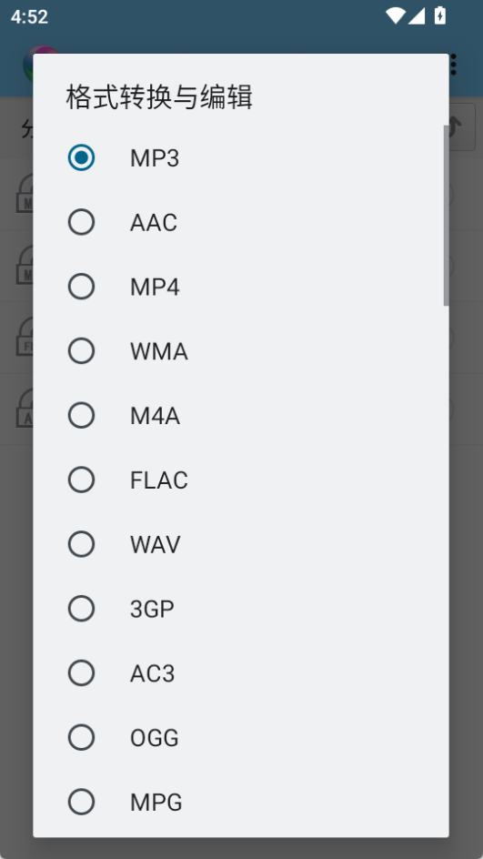The width and height of the screenshot is (483, 859).
Task: Pick the WMA radio option
Action: click(x=241, y=351)
